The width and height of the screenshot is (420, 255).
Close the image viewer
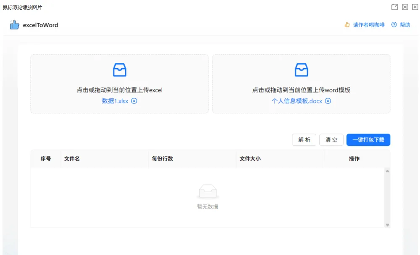[415, 7]
